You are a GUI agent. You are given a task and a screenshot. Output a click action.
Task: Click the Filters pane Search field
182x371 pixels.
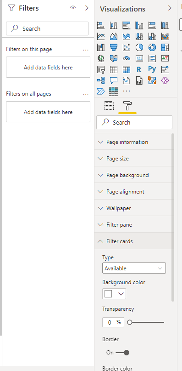click(x=47, y=29)
